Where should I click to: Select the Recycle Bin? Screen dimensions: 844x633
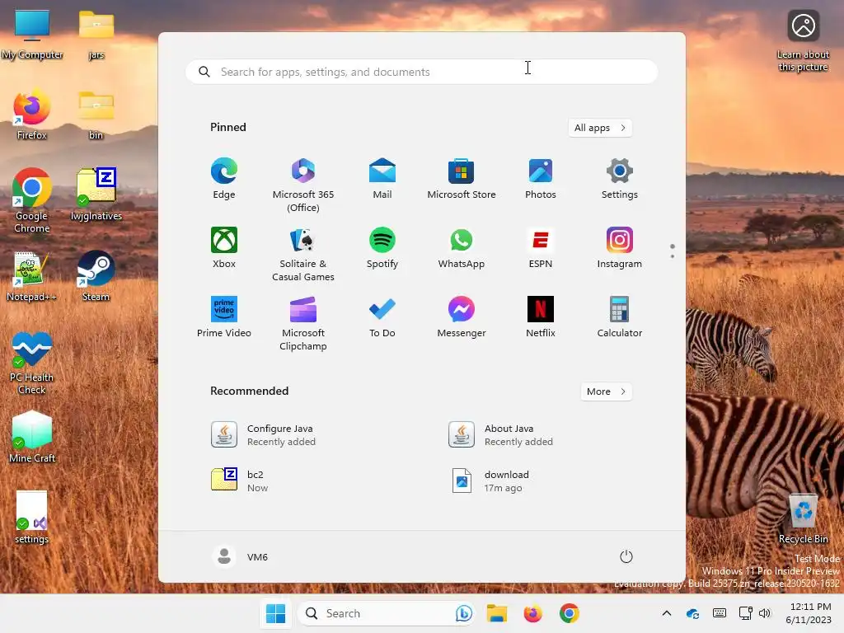point(803,518)
